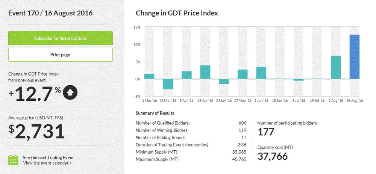Viewport: 376px width, 174px height.
Task: Select the 1 Jun '16 bar
Action: 261,73
